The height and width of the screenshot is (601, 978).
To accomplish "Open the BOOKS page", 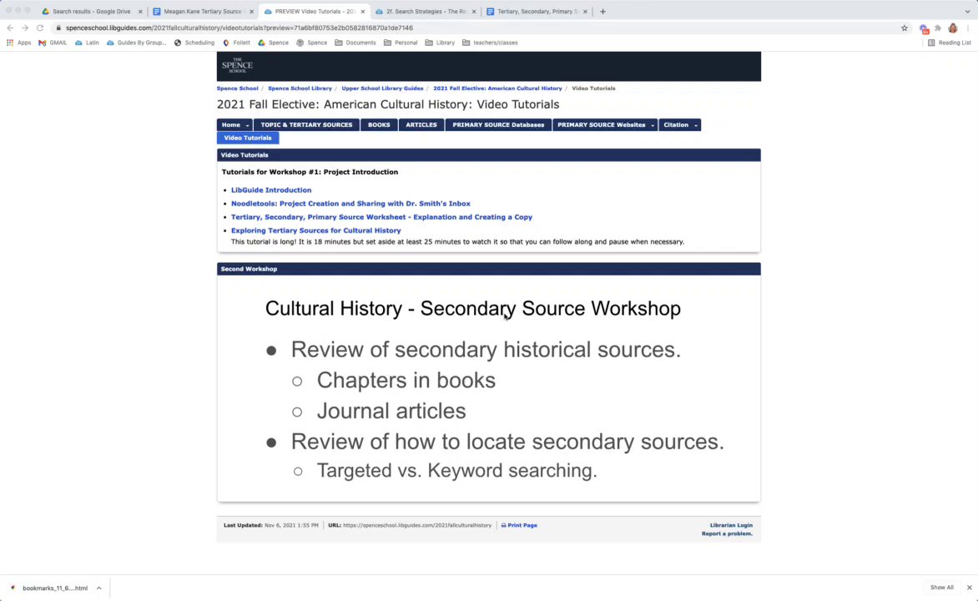I will (x=379, y=125).
